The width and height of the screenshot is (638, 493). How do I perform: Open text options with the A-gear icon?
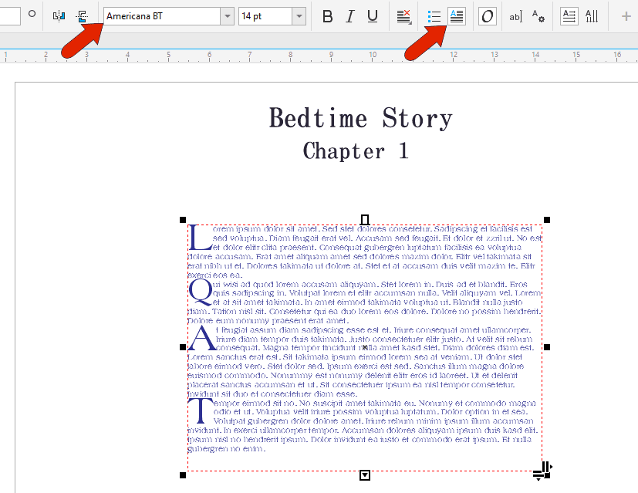tap(537, 16)
